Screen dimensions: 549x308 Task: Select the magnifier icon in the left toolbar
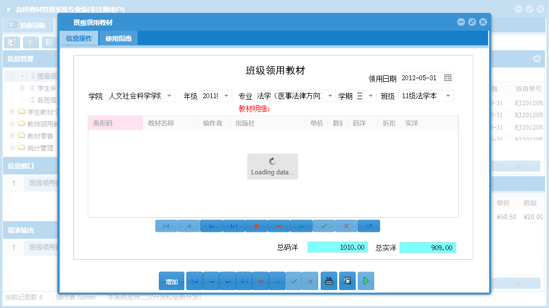pyautogui.click(x=11, y=42)
